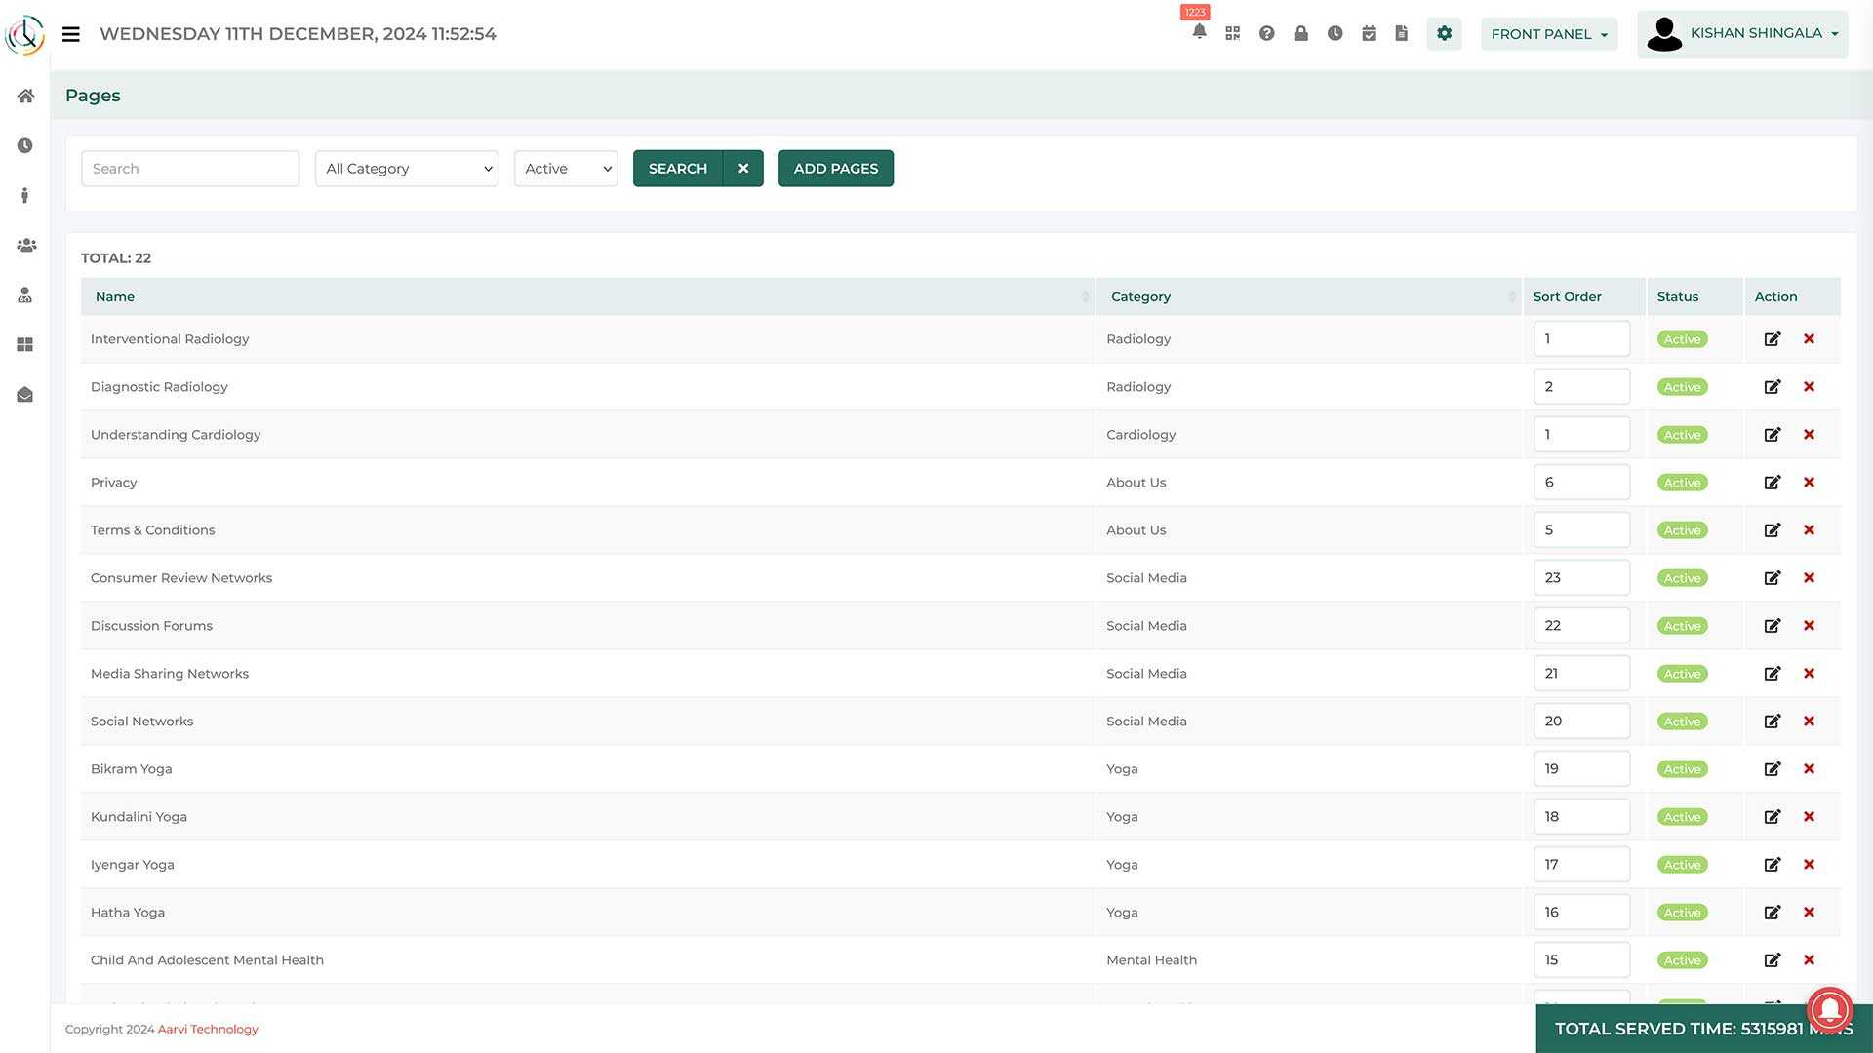Click the lock icon in header
Viewport: 1873px width, 1053px height.
1300,33
